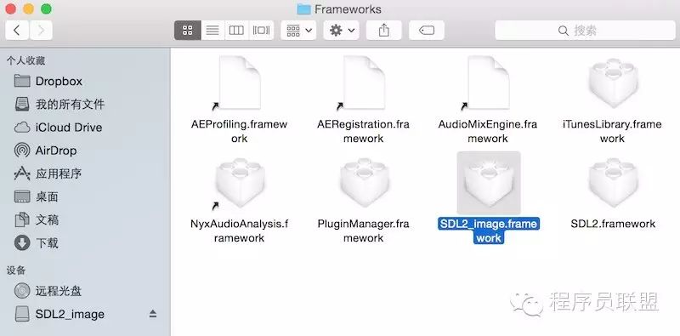This screenshot has height=336, width=680.
Task: Click the 设备 sidebar section header
Action: (x=16, y=271)
